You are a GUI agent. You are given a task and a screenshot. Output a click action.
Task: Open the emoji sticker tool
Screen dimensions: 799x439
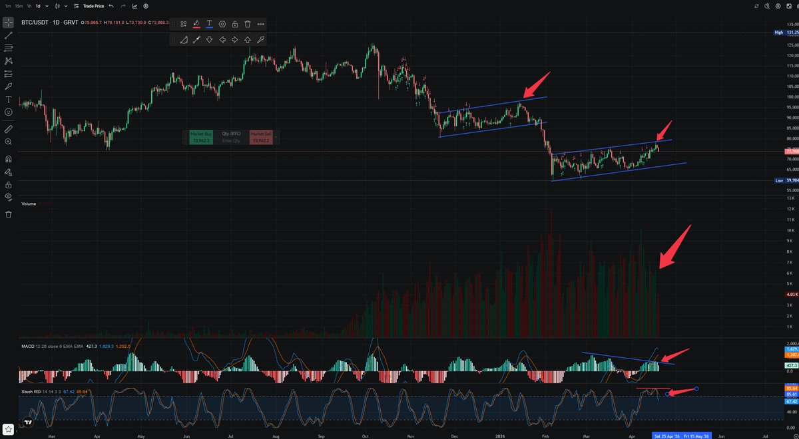tap(7, 113)
